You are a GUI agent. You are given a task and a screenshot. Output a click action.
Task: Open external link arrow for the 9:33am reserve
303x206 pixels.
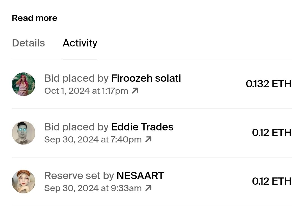148,188
